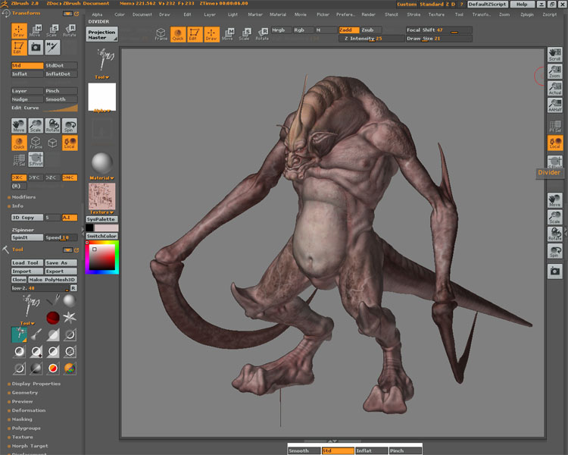Select the red sphere tool thumbnail
Screen dimensions: 568x455
click(53, 318)
